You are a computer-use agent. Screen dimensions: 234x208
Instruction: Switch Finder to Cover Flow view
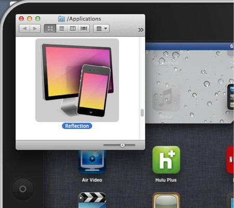(84, 29)
